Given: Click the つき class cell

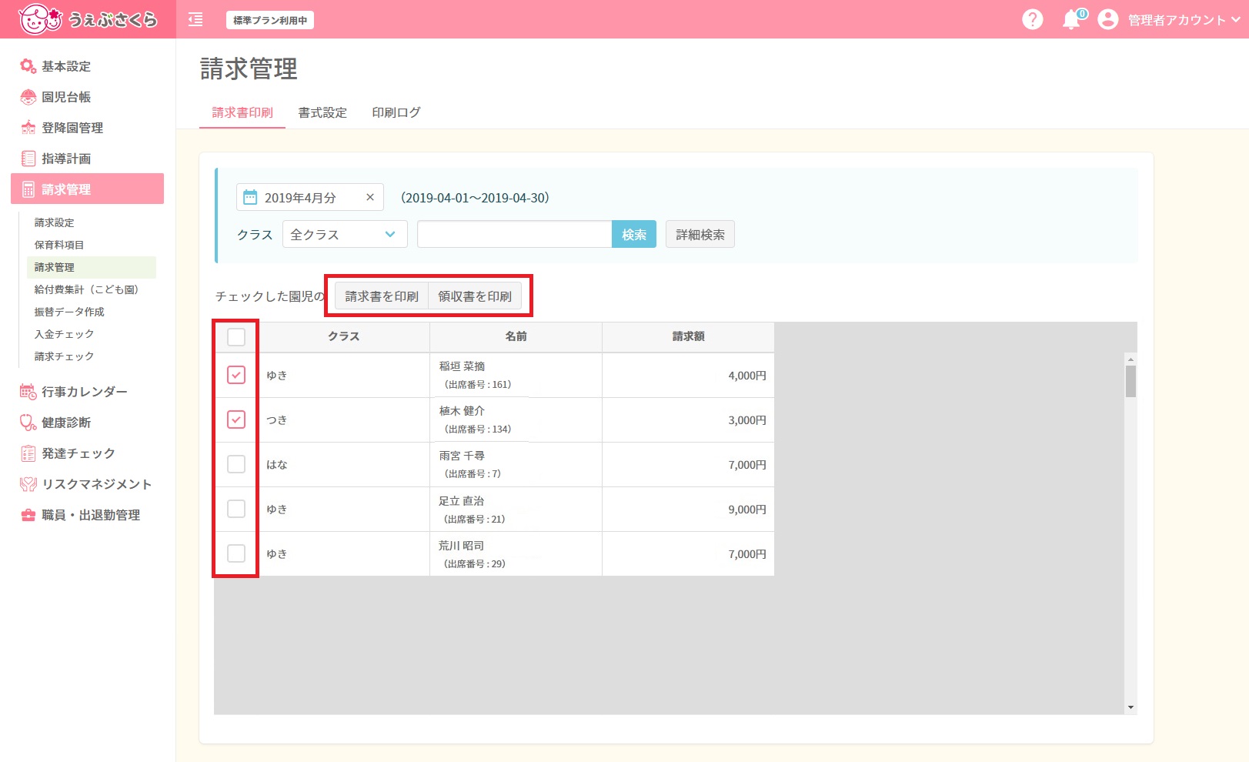Looking at the screenshot, I should click(x=344, y=419).
